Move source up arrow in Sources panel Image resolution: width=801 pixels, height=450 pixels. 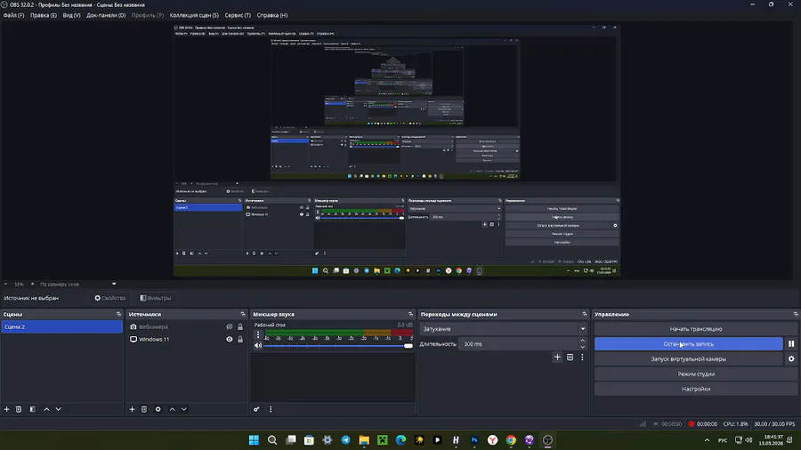(172, 409)
